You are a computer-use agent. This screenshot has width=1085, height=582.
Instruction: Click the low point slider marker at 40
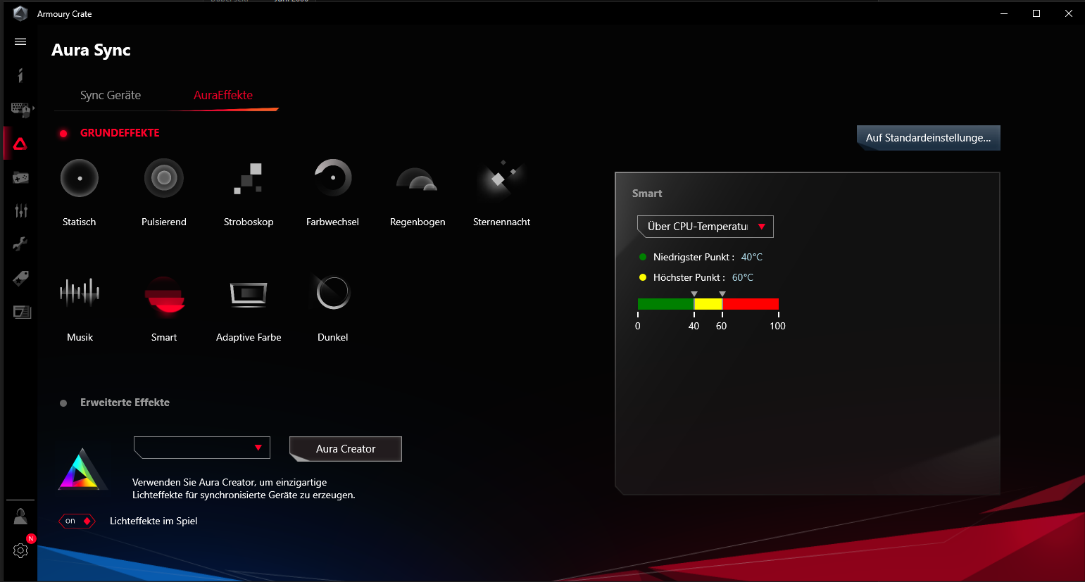click(x=694, y=294)
